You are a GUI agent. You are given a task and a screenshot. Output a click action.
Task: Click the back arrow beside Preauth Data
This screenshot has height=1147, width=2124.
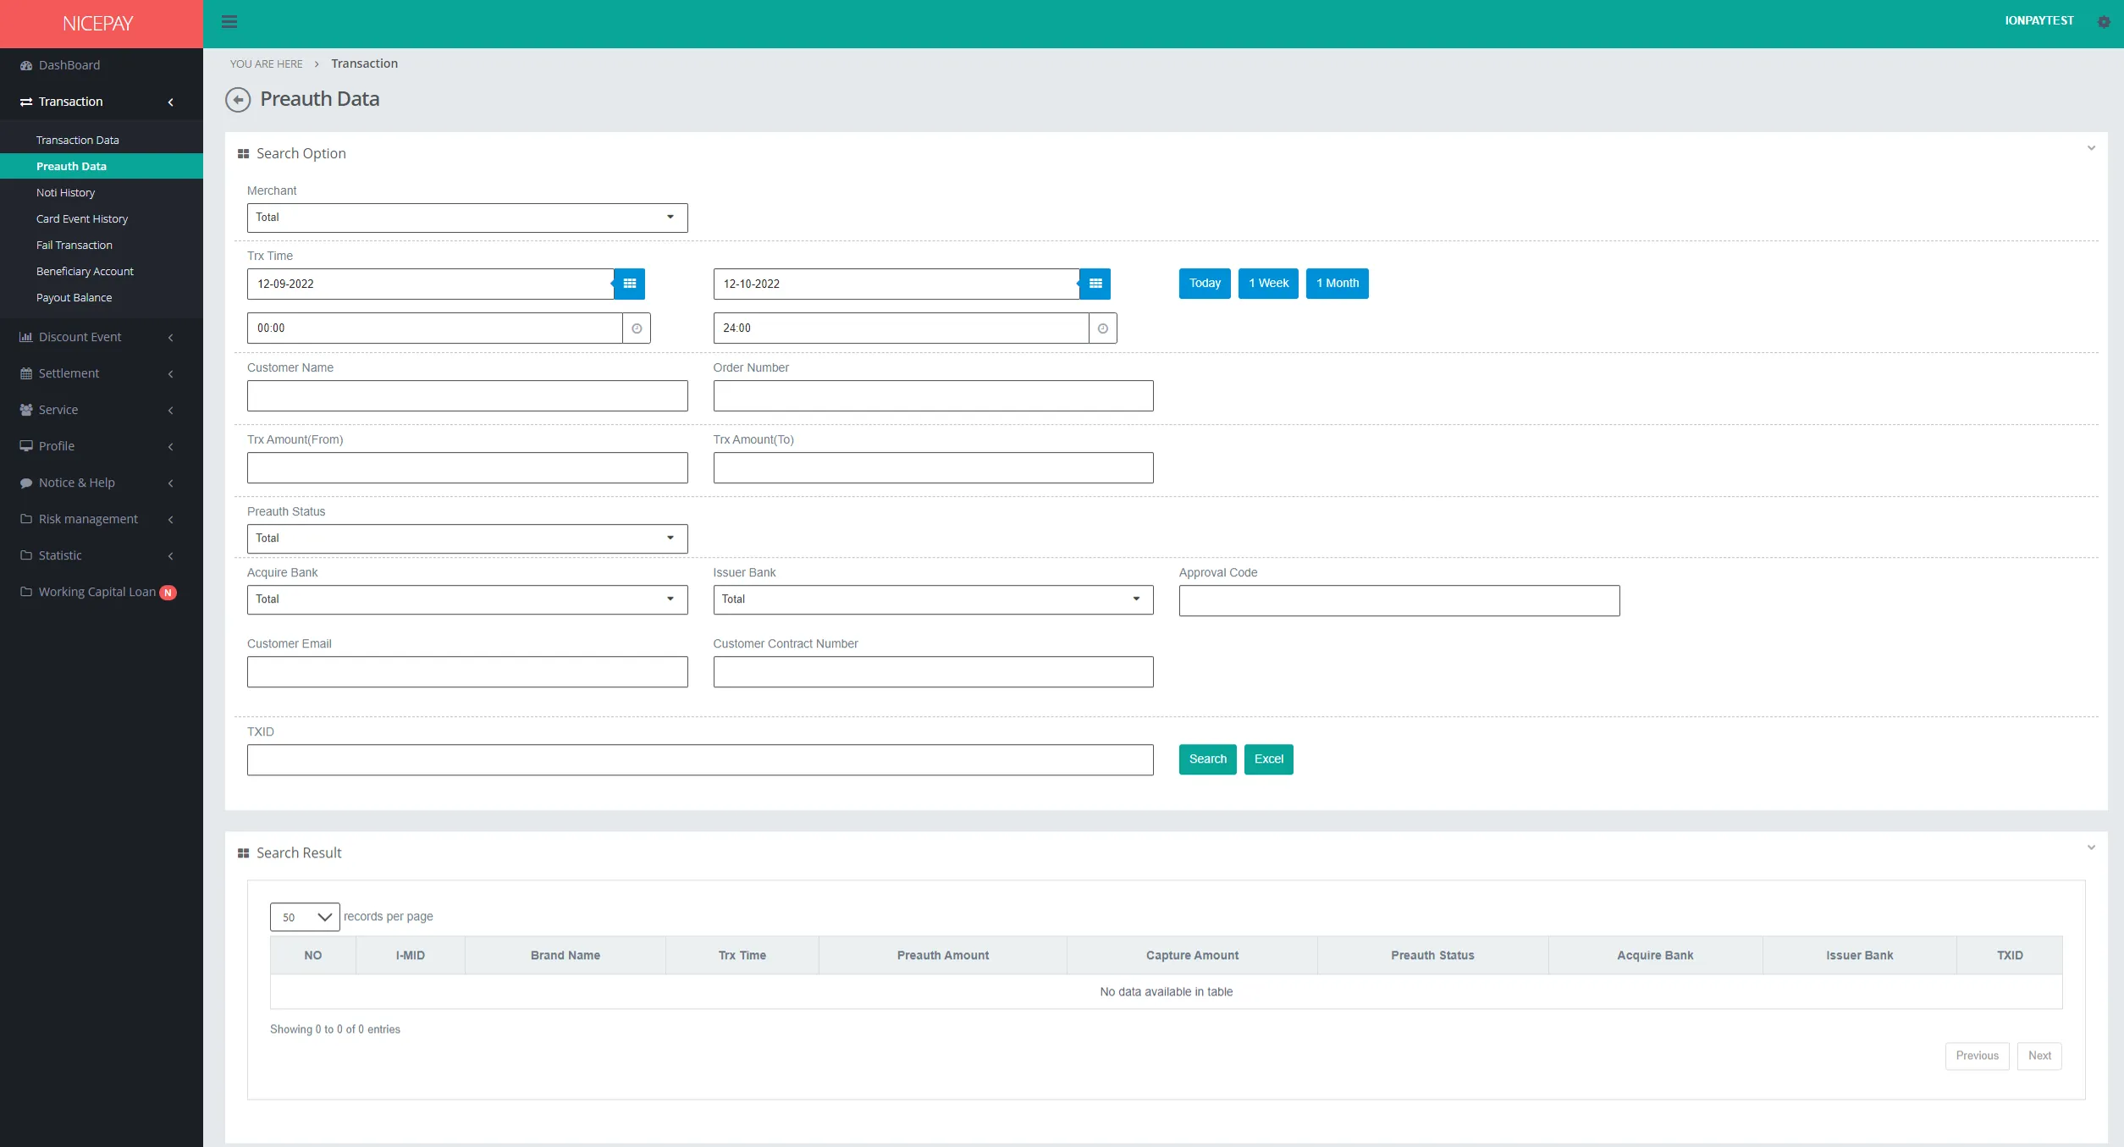[238, 100]
